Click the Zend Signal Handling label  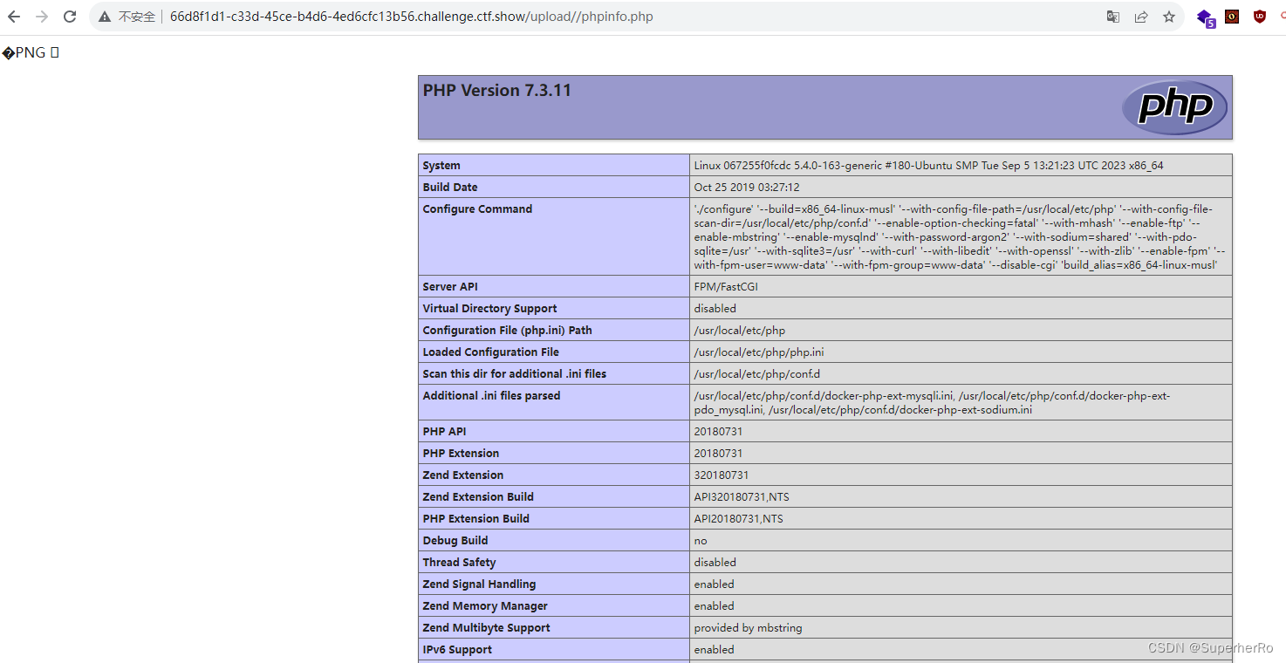(479, 584)
